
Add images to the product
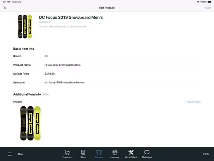(193, 102)
